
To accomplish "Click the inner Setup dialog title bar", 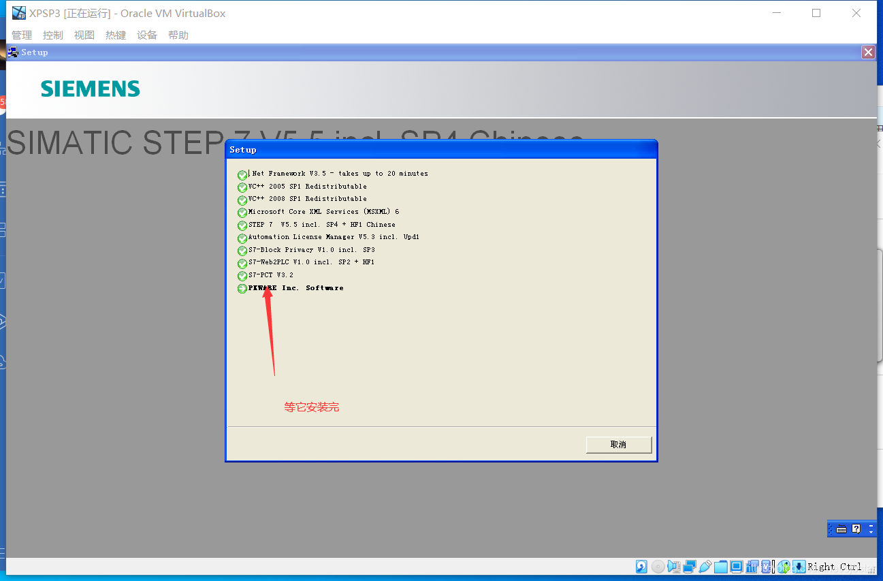I will pos(441,149).
